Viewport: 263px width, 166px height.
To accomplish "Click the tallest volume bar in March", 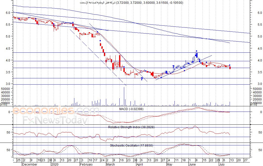I will pos(124,96).
